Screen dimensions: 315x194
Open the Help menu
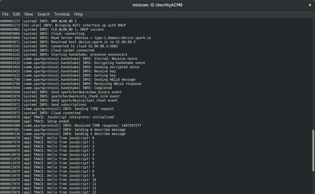(78, 14)
